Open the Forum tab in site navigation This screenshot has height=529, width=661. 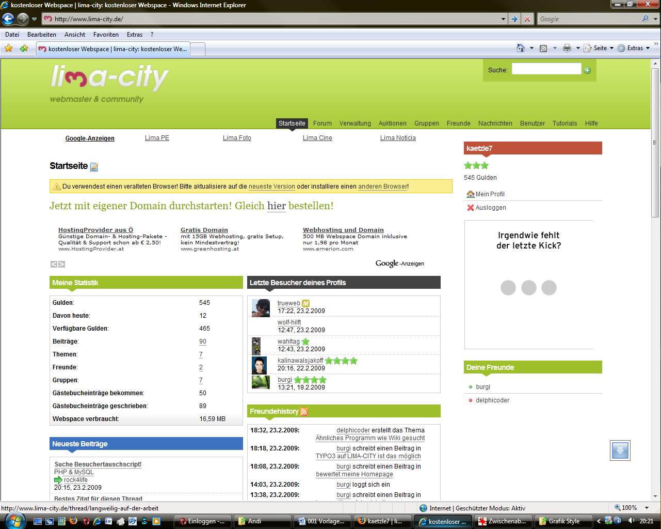tap(322, 123)
